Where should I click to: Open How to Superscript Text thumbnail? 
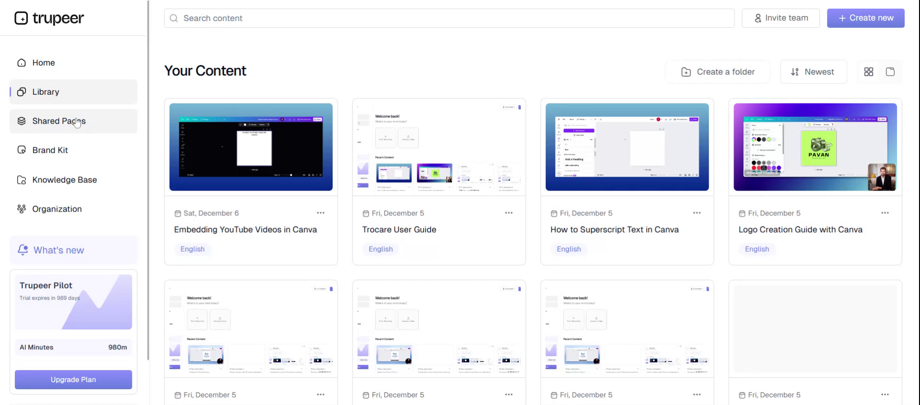click(627, 147)
